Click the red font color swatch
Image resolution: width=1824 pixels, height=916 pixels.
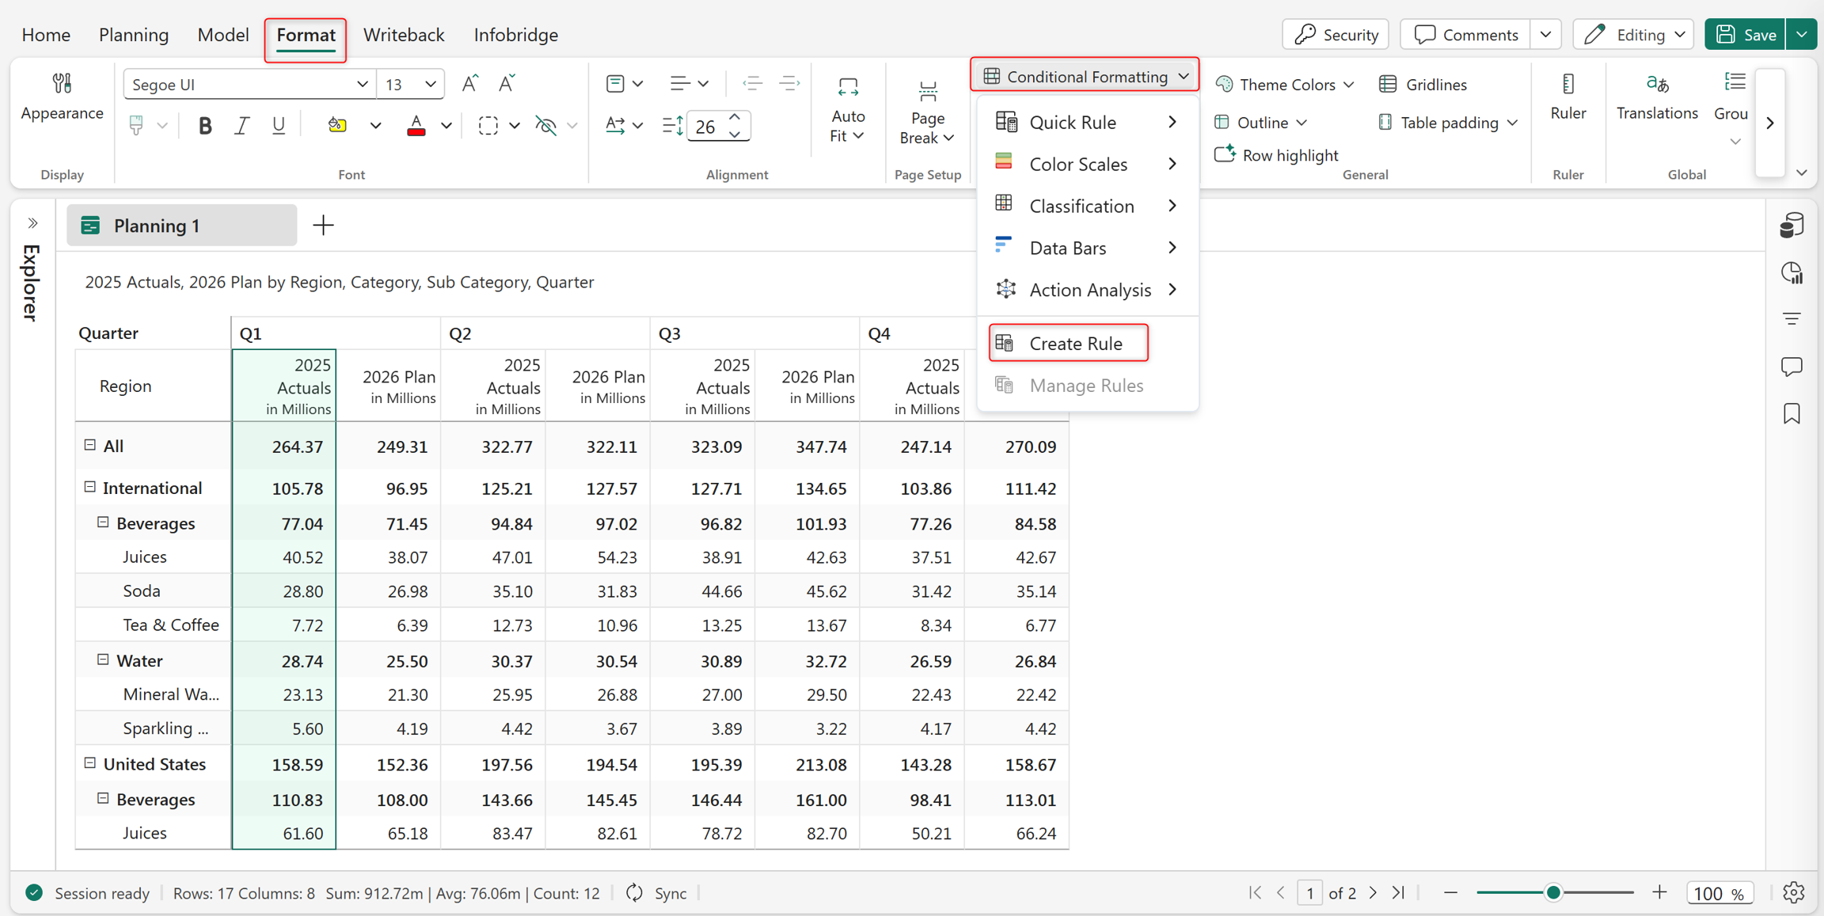click(x=416, y=125)
